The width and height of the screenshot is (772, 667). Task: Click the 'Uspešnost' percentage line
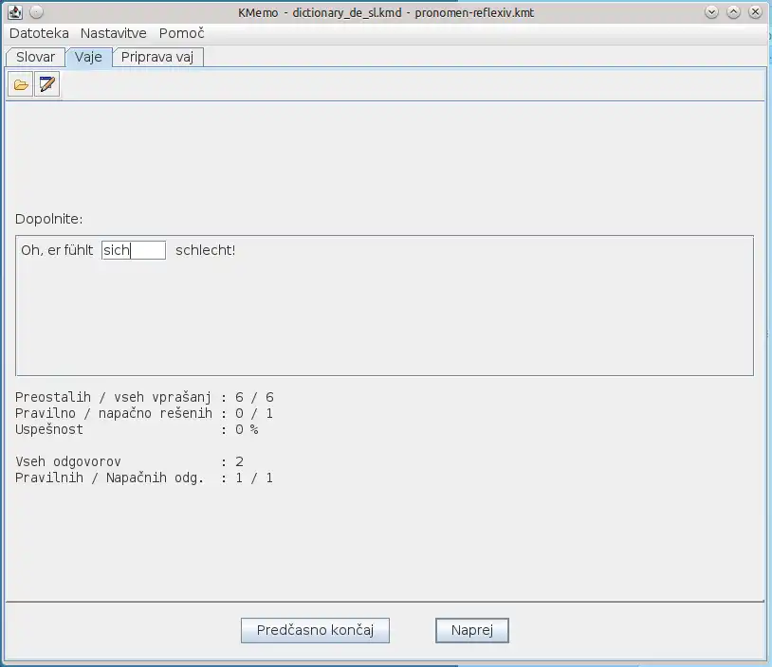[x=137, y=429]
